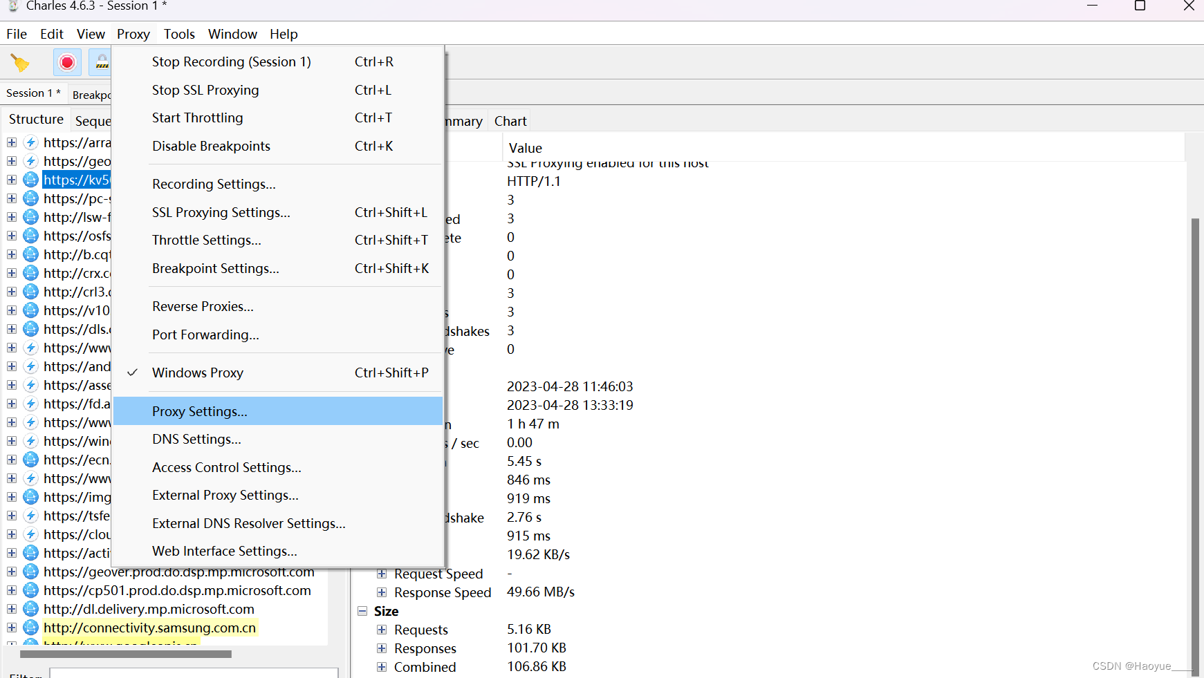This screenshot has height=678, width=1204.
Task: Open Access Control Settings
Action: pos(277,467)
